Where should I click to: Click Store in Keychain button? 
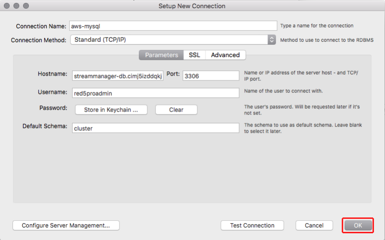(x=111, y=110)
